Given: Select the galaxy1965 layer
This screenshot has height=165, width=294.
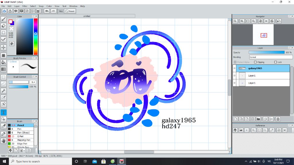Looking at the screenshot, I should [x=261, y=68].
